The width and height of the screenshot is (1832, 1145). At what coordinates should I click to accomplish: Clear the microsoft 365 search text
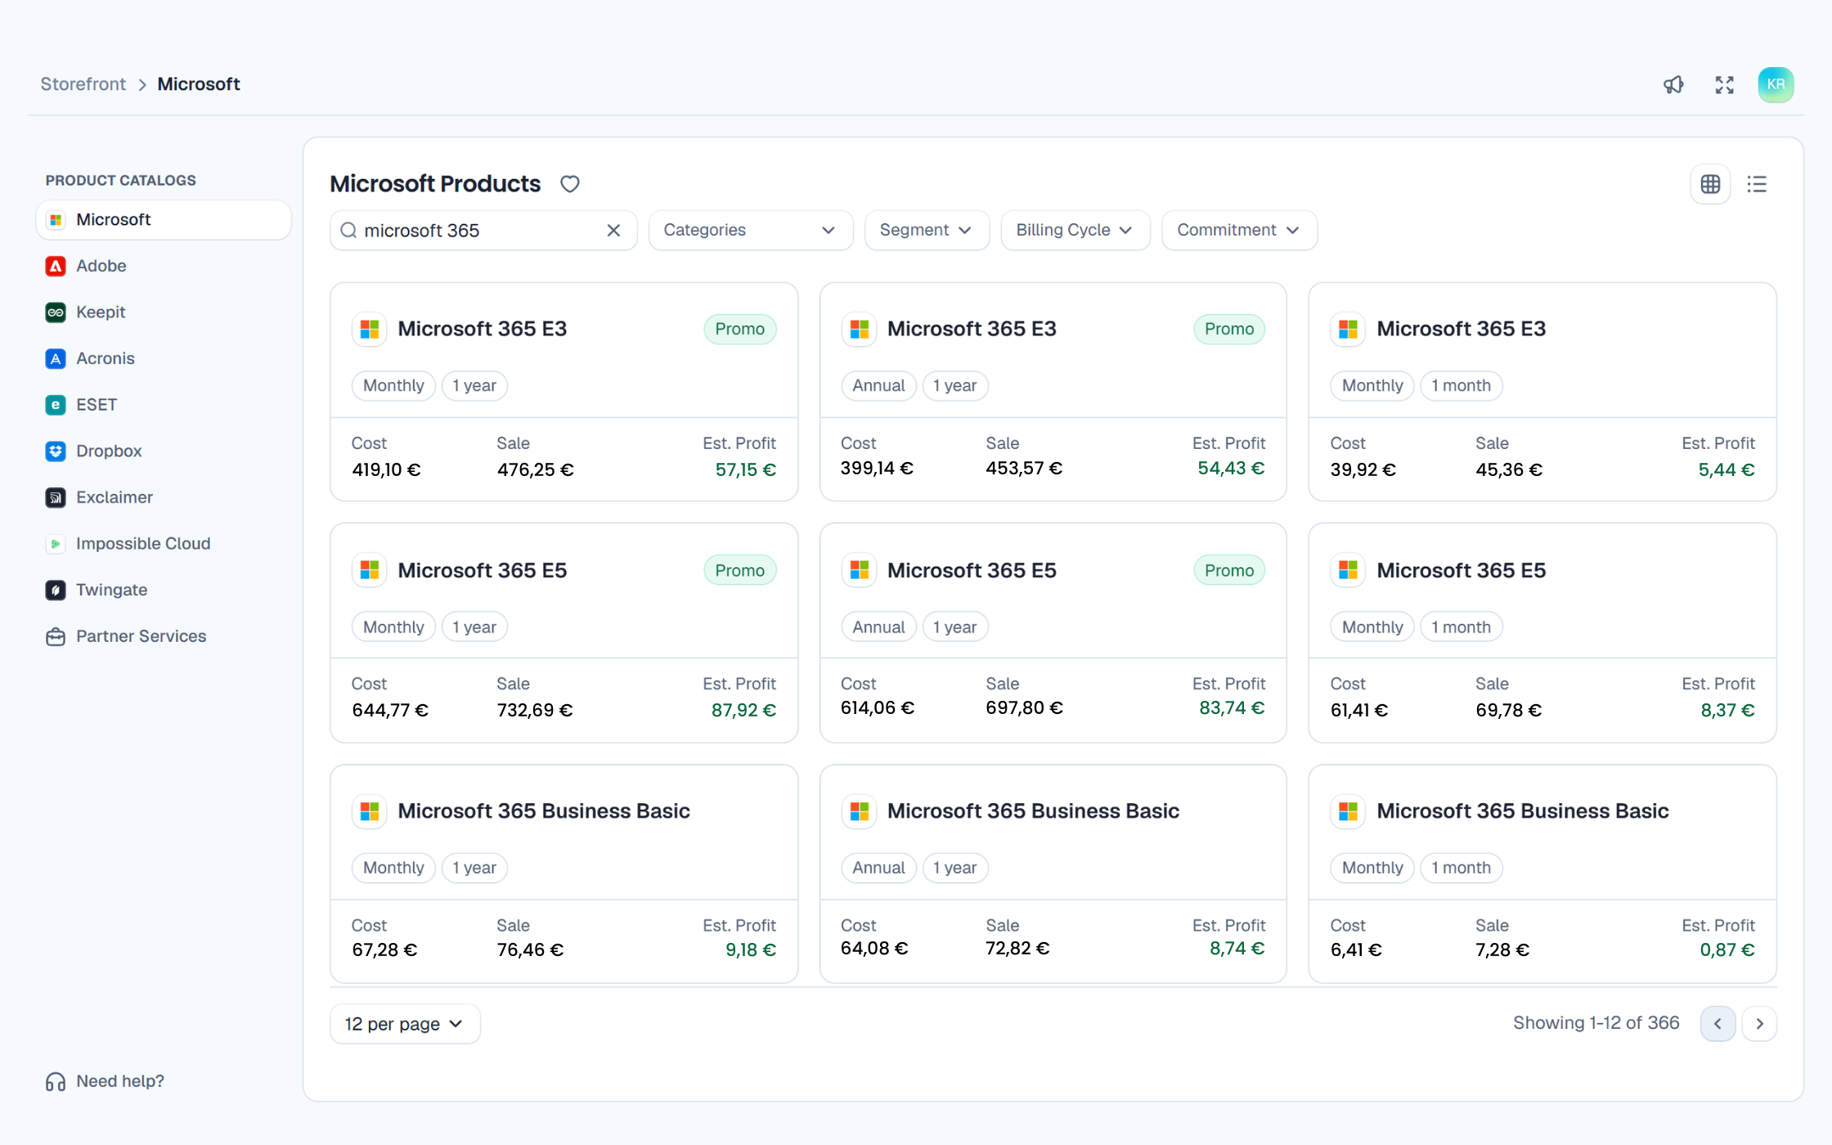613,231
